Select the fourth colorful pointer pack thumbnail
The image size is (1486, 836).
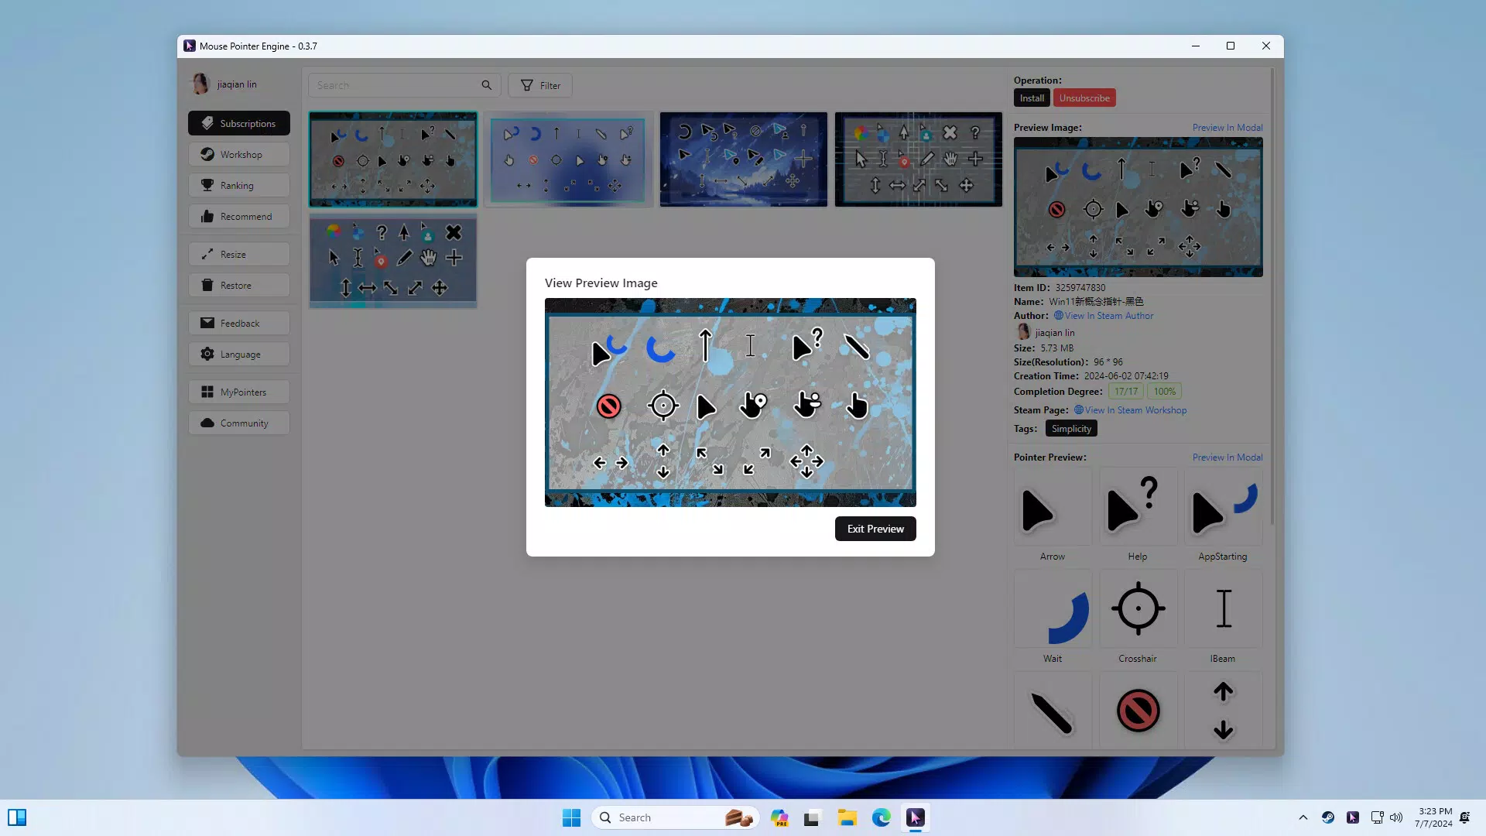(x=918, y=159)
